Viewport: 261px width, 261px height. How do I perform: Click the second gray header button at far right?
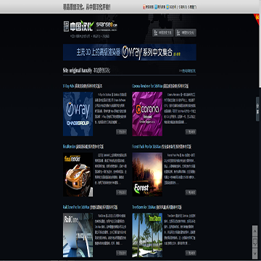point(186,33)
